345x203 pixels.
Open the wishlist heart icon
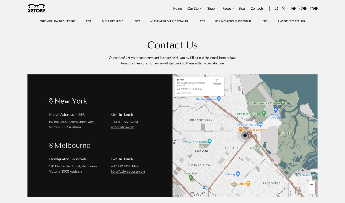tap(301, 9)
